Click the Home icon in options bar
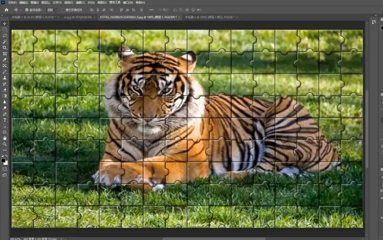 tap(6, 10)
